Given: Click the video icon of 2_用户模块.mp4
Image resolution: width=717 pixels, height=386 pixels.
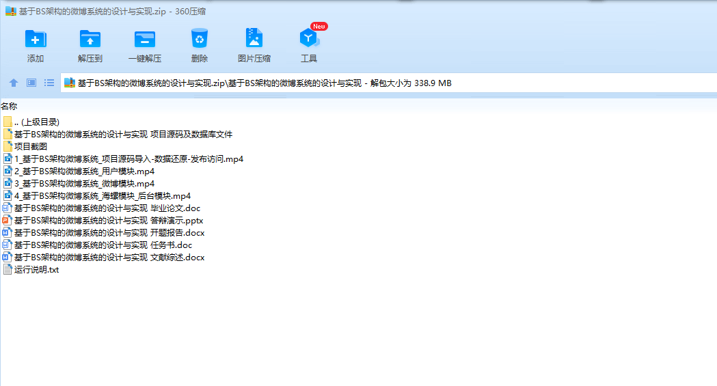Looking at the screenshot, I should 8,171.
